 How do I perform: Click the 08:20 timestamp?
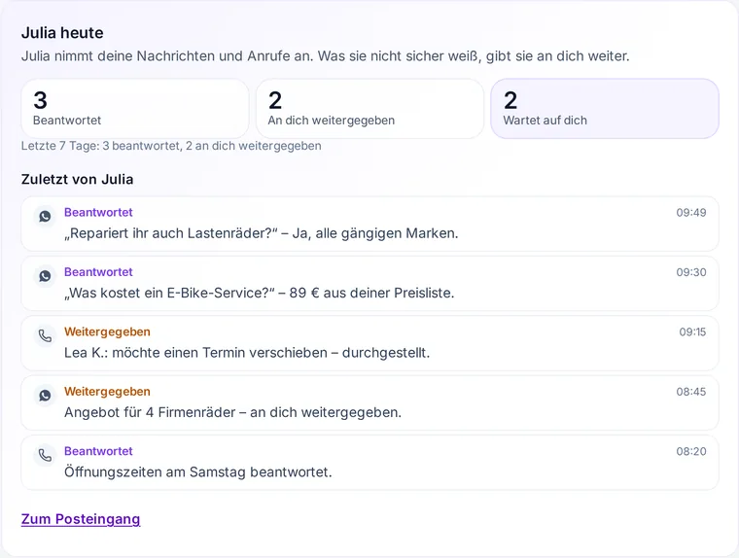[691, 451]
